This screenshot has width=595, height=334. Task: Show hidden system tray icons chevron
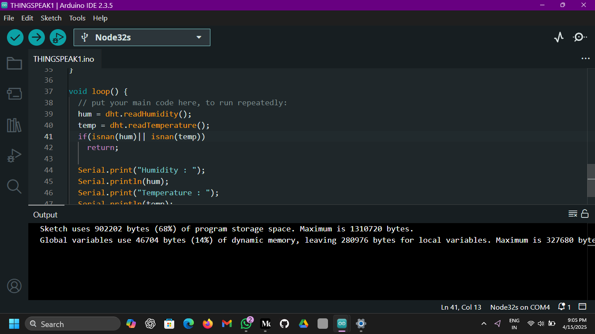click(x=484, y=324)
